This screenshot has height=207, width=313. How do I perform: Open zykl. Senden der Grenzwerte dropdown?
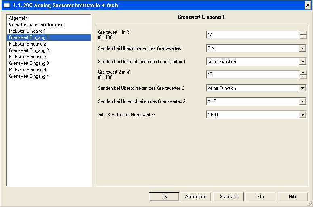[302, 115]
